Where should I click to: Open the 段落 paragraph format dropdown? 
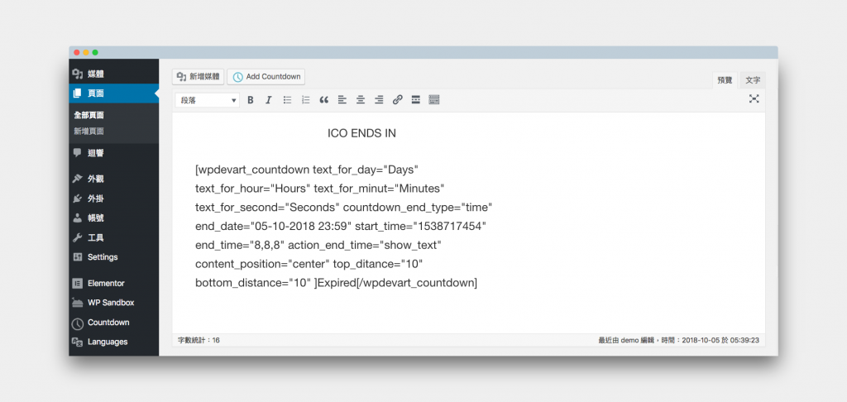click(x=208, y=100)
